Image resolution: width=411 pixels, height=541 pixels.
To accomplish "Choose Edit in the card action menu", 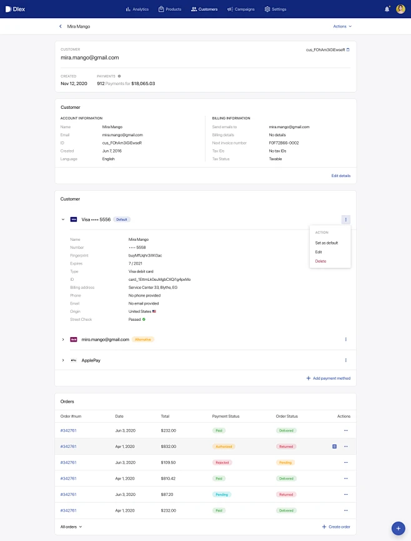I will coord(319,252).
